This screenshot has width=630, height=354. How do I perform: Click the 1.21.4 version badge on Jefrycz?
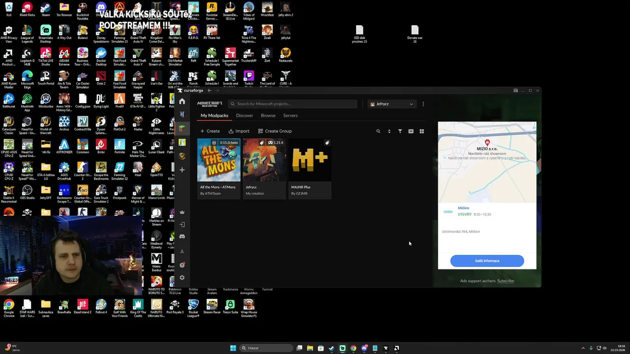point(276,143)
